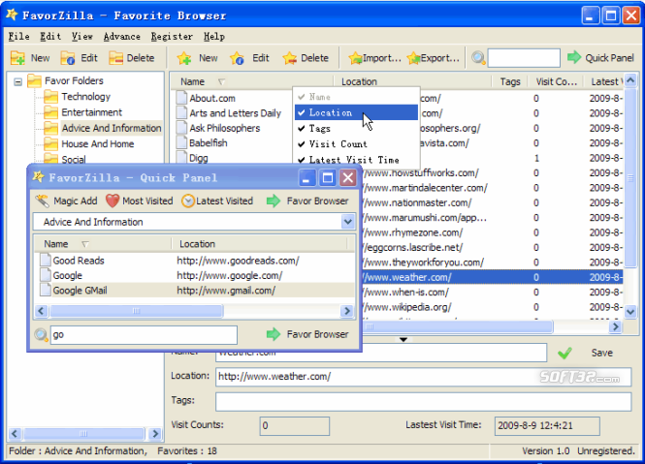Image resolution: width=645 pixels, height=464 pixels.
Task: Click the Magic Add wand icon
Action: pyautogui.click(x=43, y=201)
